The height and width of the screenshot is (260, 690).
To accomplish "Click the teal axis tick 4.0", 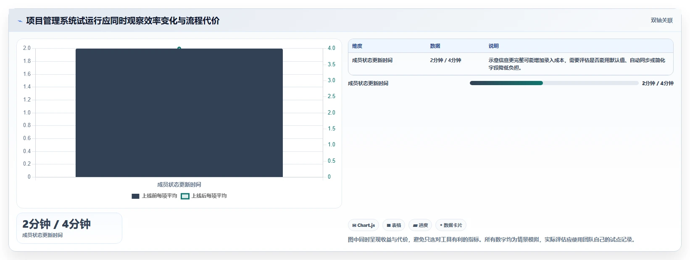I will point(332,48).
